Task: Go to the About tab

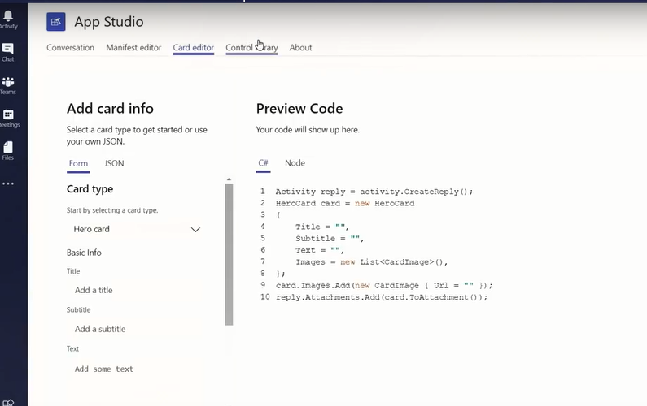Action: (x=300, y=48)
